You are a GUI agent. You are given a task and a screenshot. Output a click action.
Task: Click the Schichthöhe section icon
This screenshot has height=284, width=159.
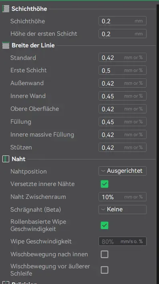tap(6, 9)
